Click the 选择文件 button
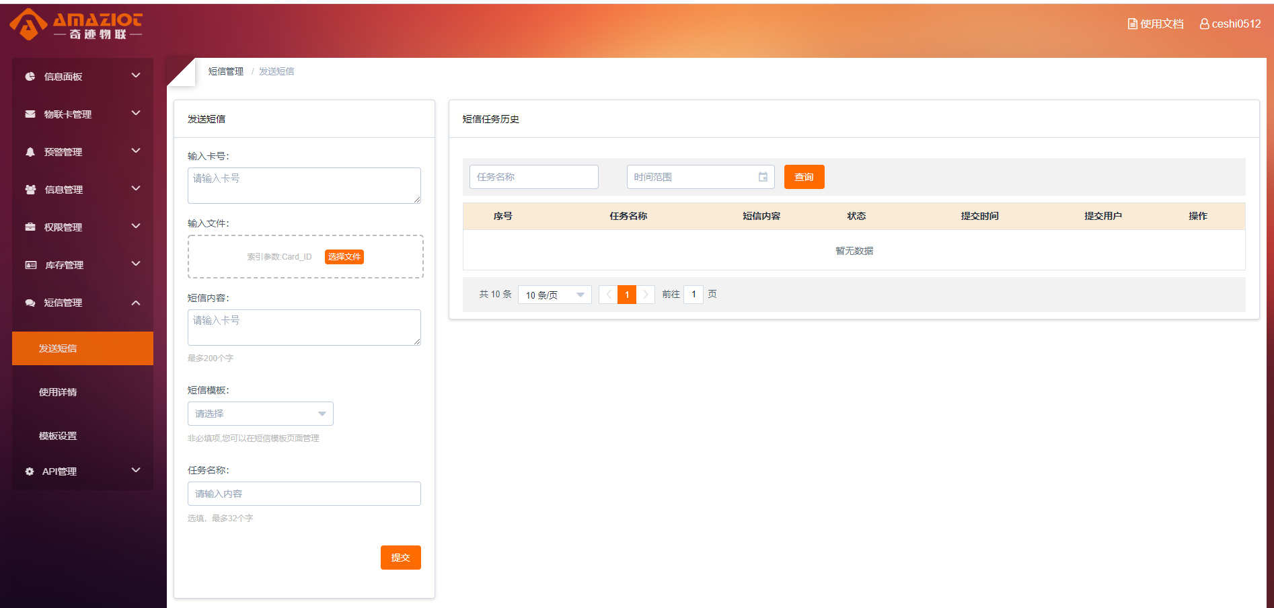This screenshot has height=608, width=1274. pos(344,257)
